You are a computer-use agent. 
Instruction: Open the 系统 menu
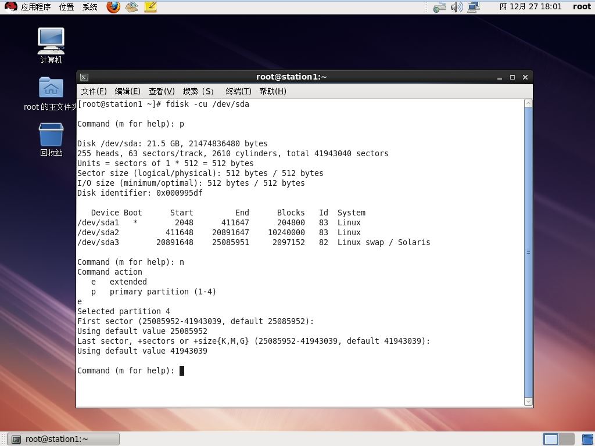(90, 7)
